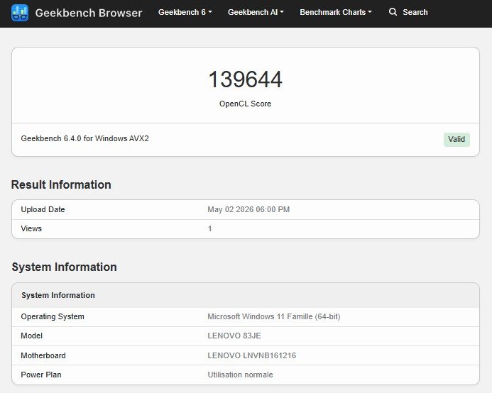The height and width of the screenshot is (393, 492).
Task: Click the Upload Date label
Action: (43, 209)
